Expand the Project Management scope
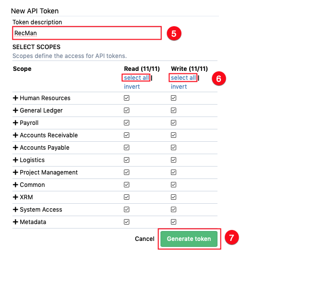Viewport: 322px width, 290px height. click(15, 173)
